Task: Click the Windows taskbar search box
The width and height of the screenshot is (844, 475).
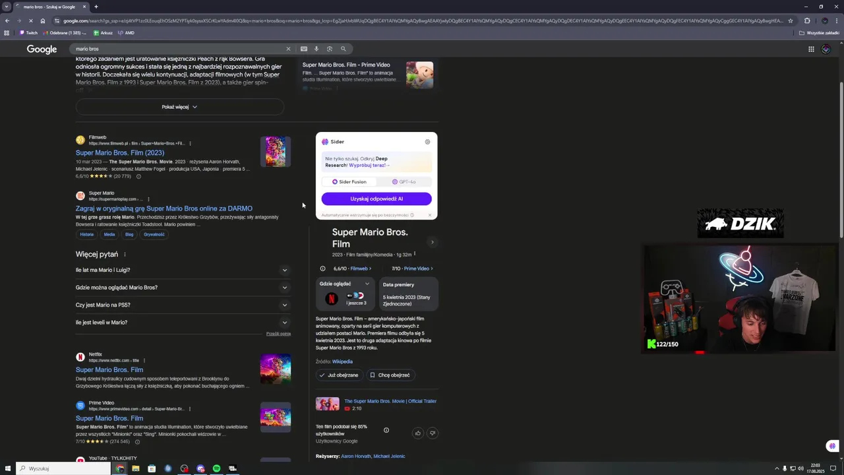Action: (x=63, y=468)
